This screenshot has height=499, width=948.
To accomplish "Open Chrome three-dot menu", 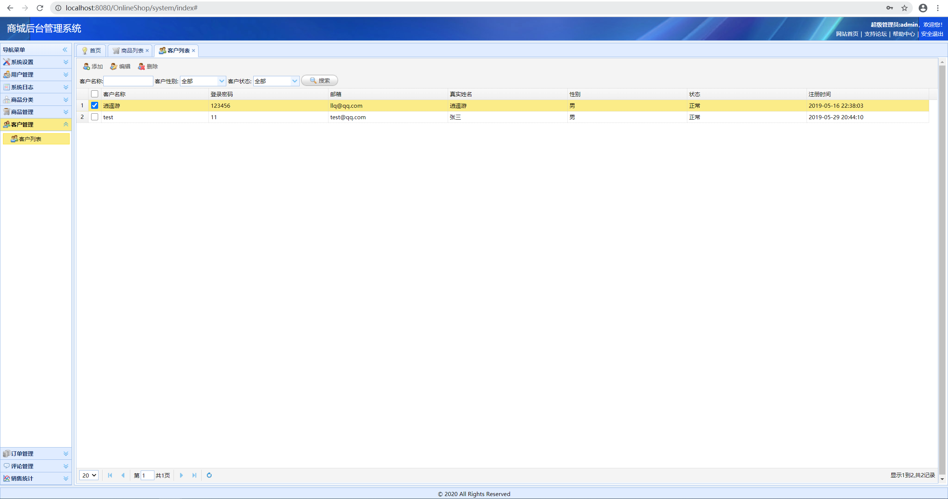I will pos(938,8).
